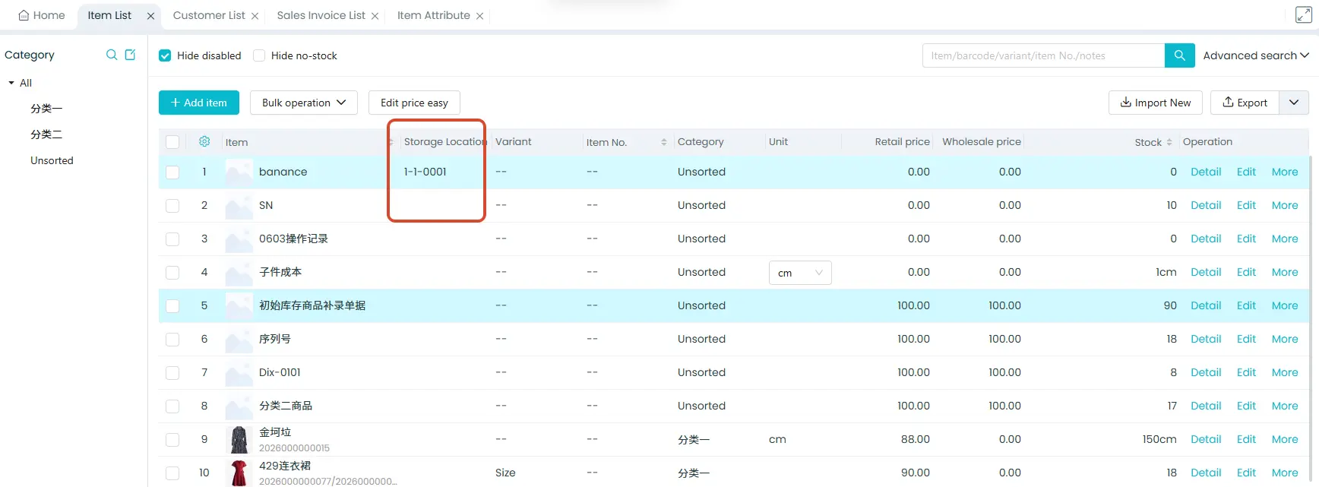This screenshot has width=1319, height=487.
Task: Edit the SN item row
Action: 1246,205
